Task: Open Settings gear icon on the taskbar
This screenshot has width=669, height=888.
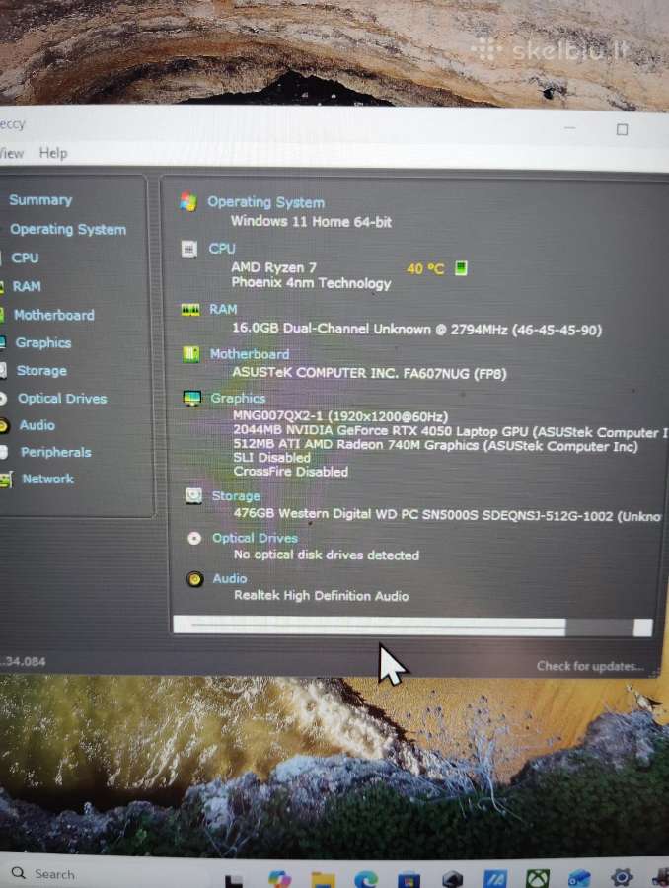Action: click(622, 877)
